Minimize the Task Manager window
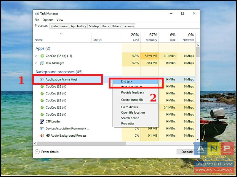This screenshot has height=177, width=237. tap(171, 14)
